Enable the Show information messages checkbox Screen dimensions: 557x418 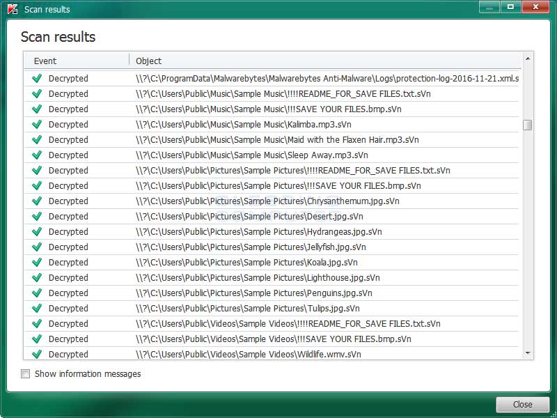point(25,373)
